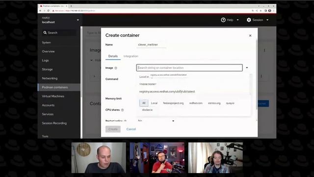Go back in the browser
Image resolution: width=314 pixels, height=177 pixels.
40,11
